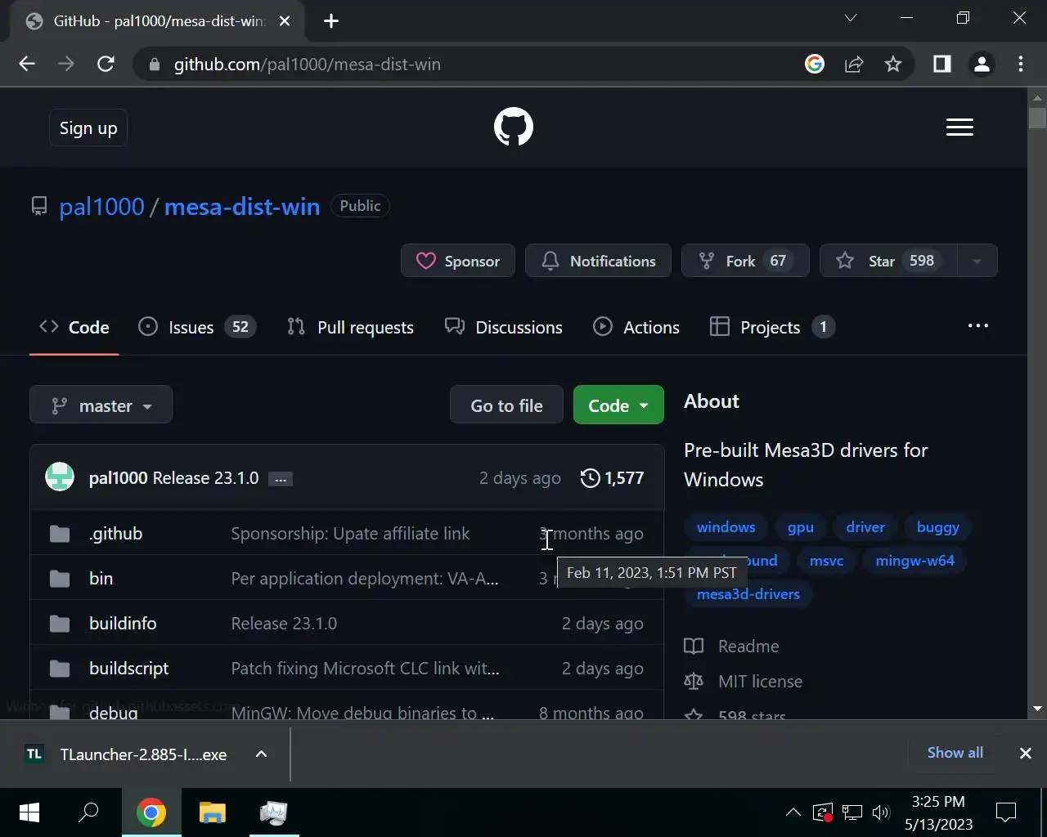Open the Projects tab

(x=771, y=327)
